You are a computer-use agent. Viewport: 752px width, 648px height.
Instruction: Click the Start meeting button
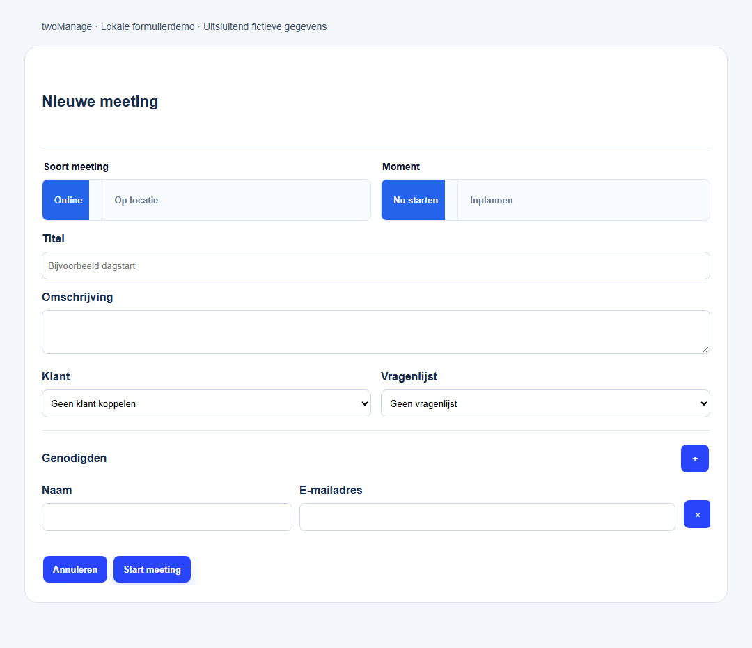click(152, 569)
